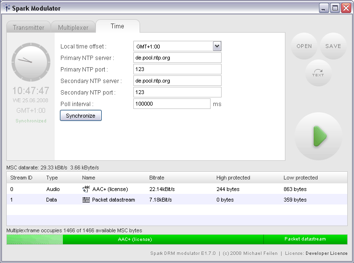Click the Primary NTP port field
Screen dimensions: 354x263
click(177, 69)
